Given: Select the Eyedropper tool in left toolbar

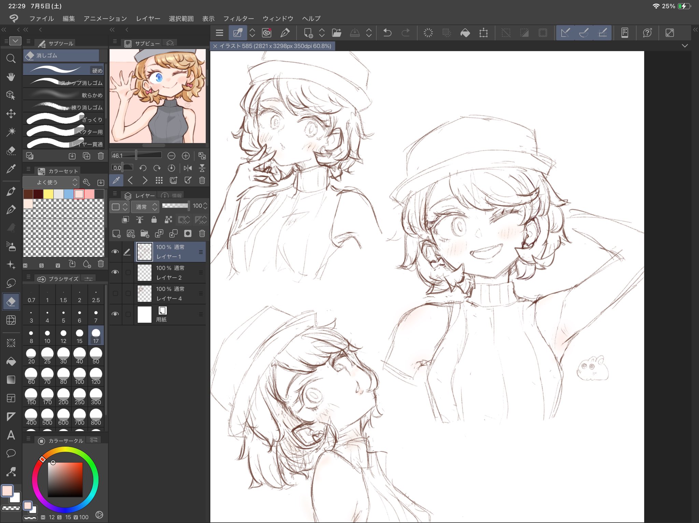Looking at the screenshot, I should click(11, 169).
